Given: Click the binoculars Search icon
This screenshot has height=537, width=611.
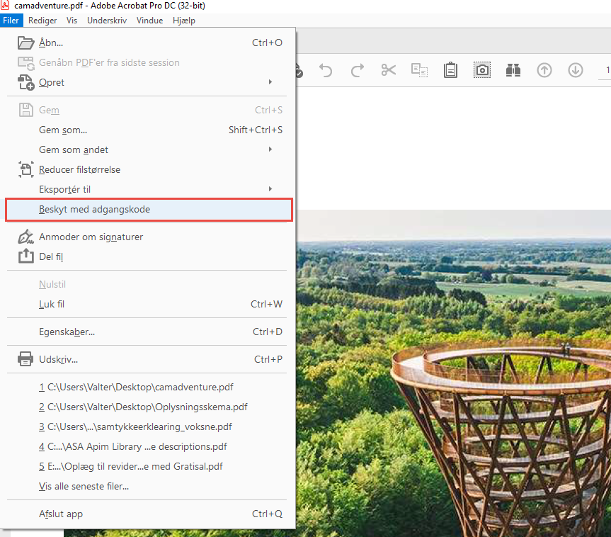Looking at the screenshot, I should pyautogui.click(x=513, y=70).
